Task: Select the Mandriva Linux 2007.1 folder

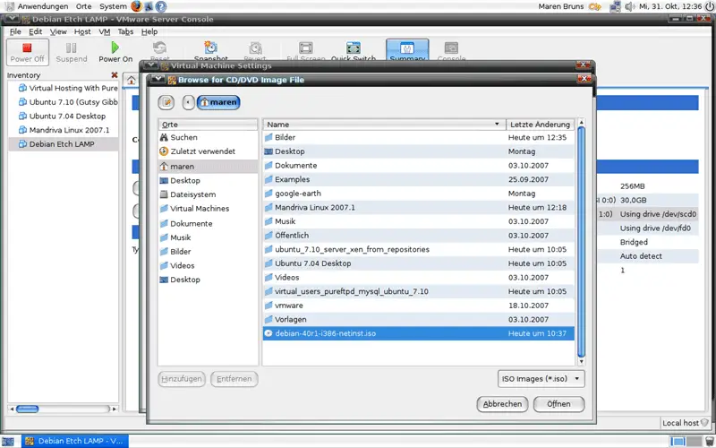Action: 419,208
